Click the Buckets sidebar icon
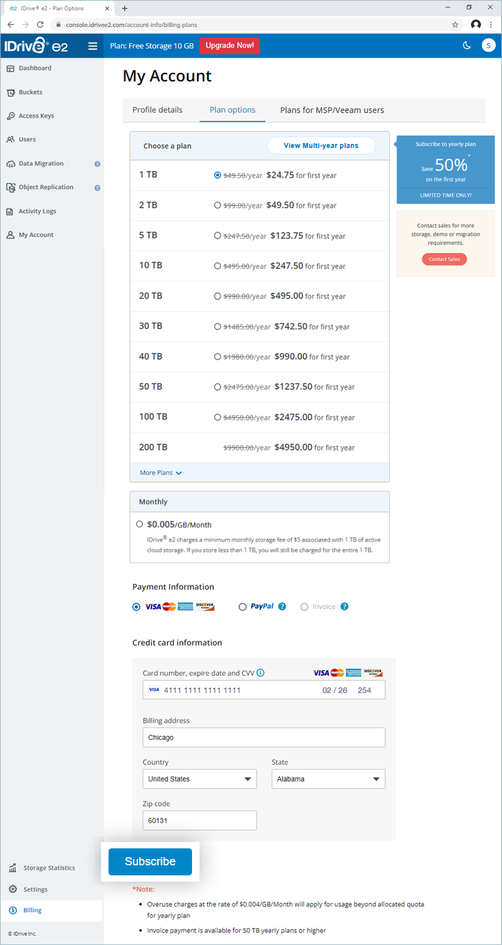Image resolution: width=502 pixels, height=945 pixels. [11, 92]
